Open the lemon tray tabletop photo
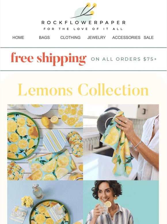 point(45,142)
